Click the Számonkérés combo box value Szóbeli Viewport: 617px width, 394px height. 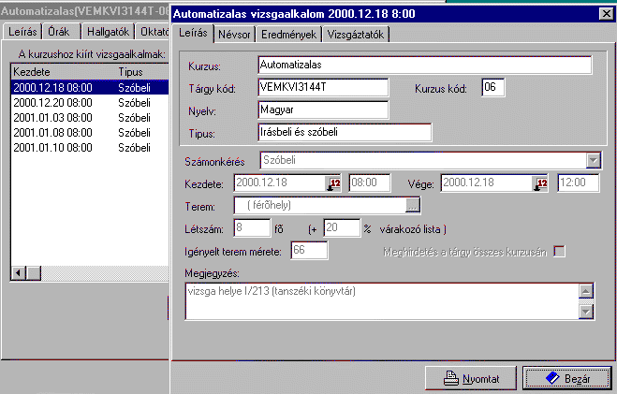pos(423,160)
